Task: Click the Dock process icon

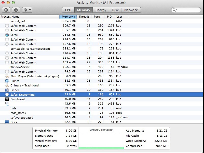Action: (x=7, y=122)
